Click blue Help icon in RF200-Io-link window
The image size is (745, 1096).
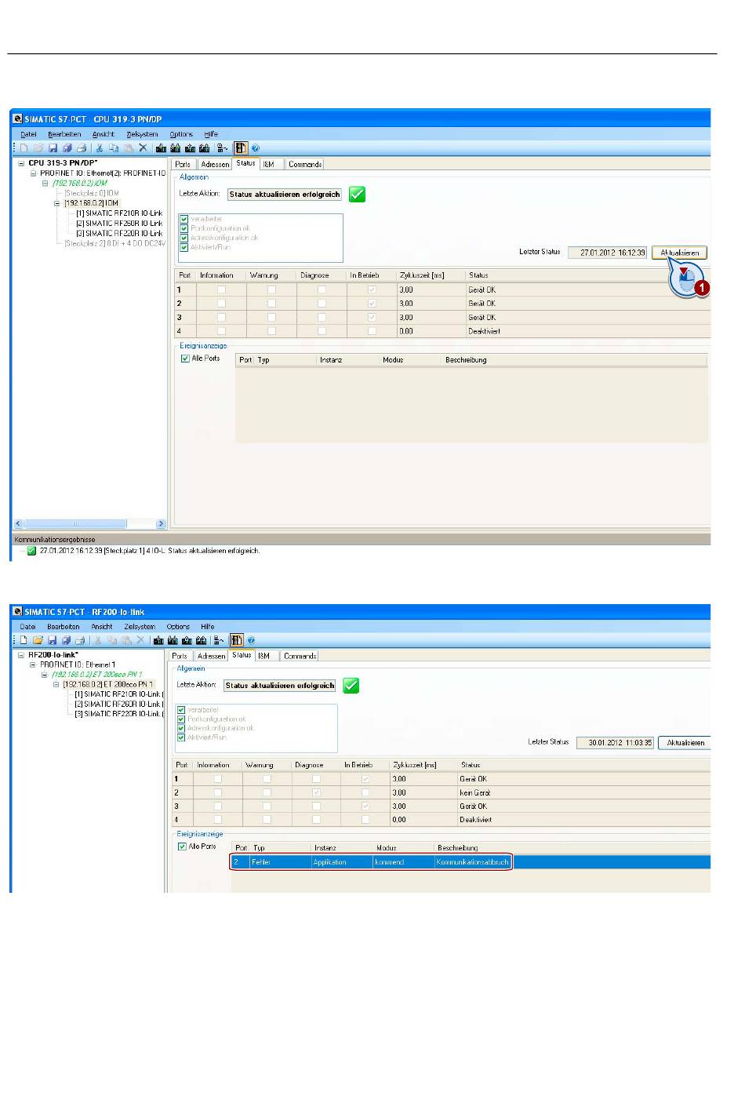pyautogui.click(x=251, y=640)
